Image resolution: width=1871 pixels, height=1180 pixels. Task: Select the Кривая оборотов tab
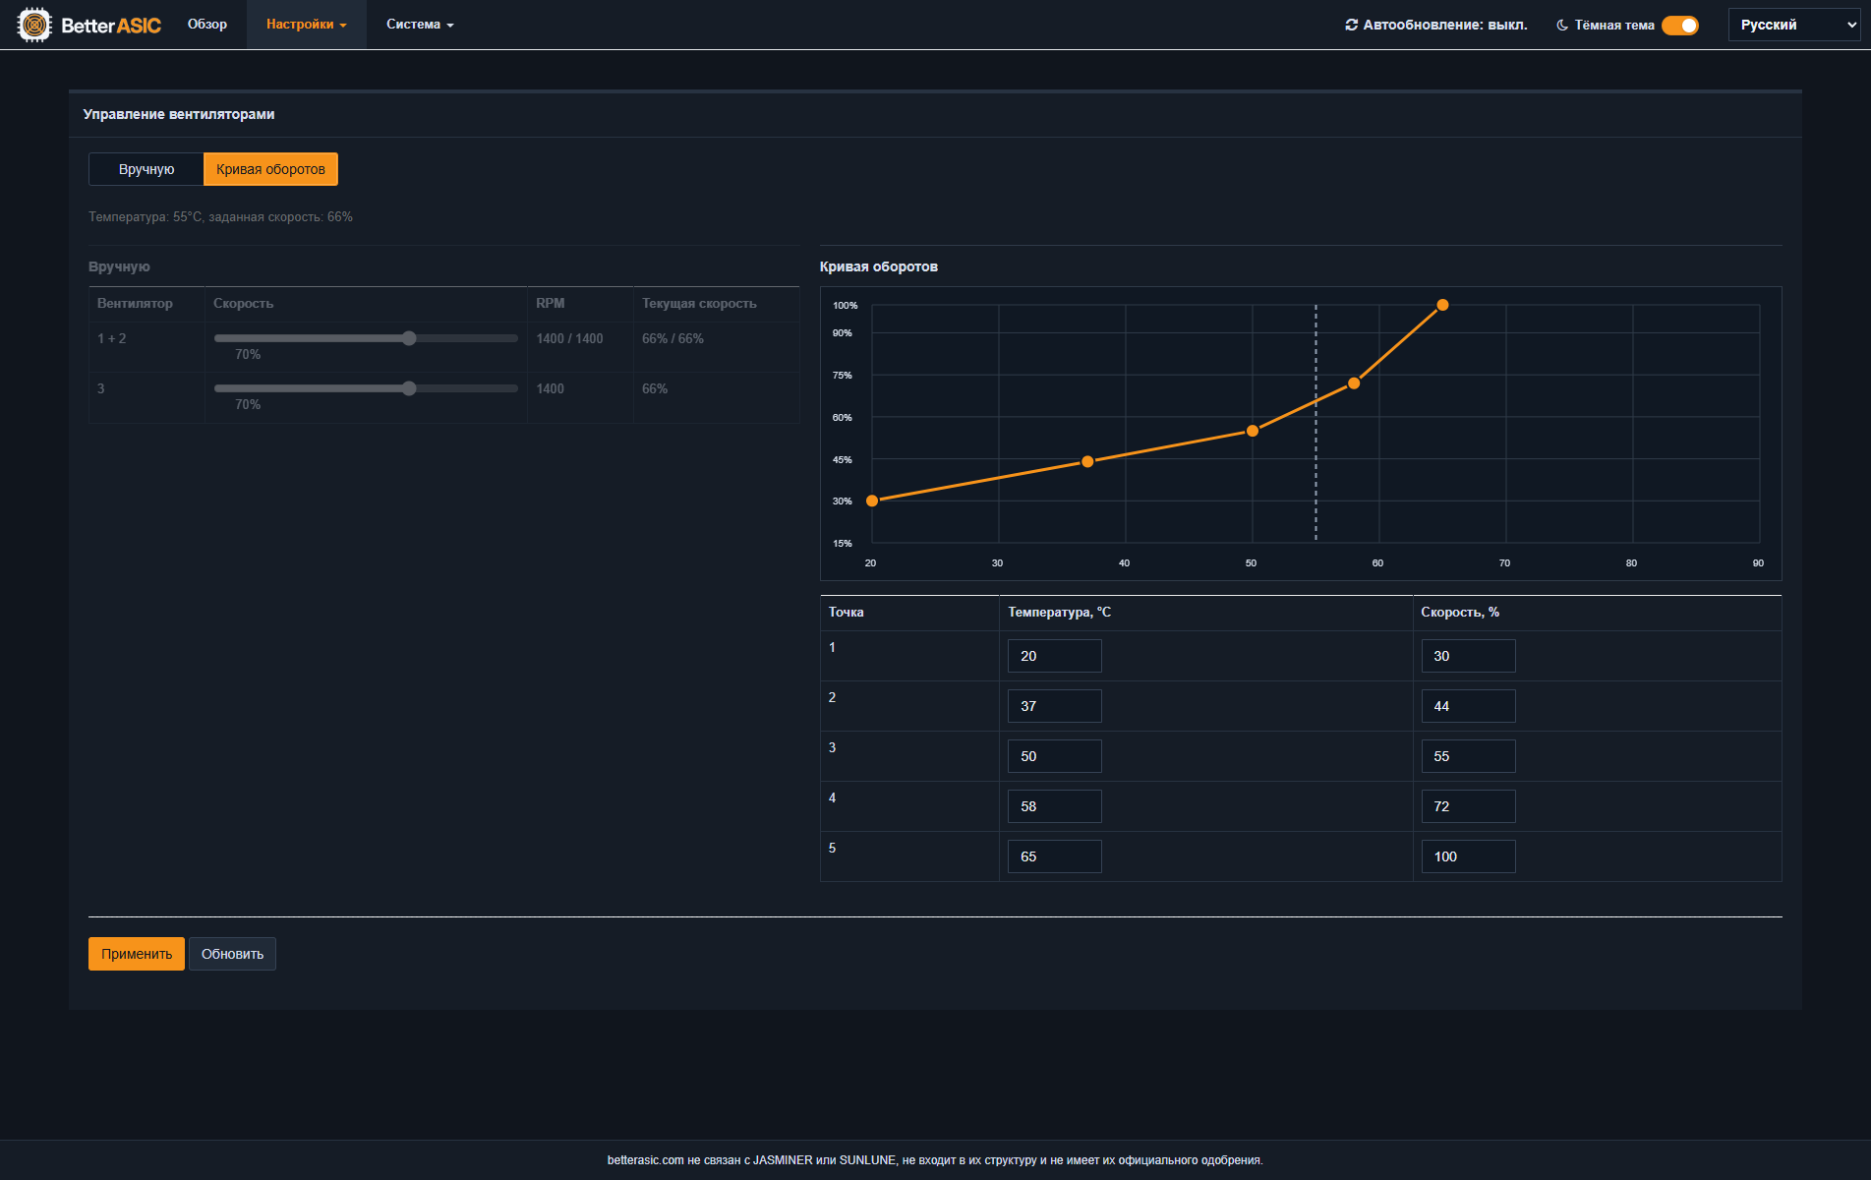[270, 169]
